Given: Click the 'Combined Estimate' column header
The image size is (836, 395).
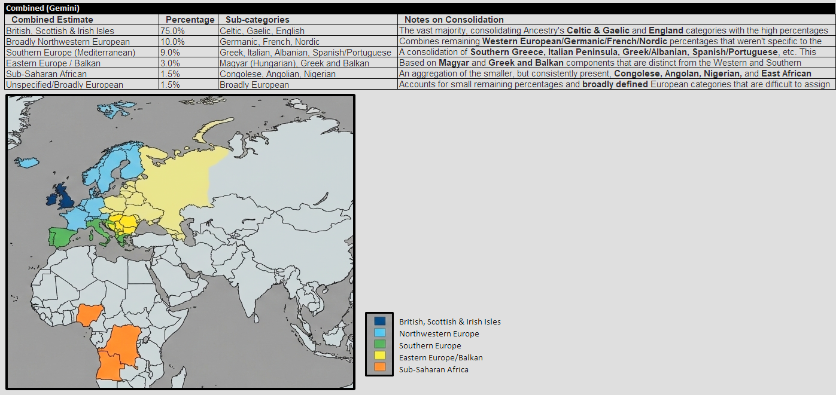Looking at the screenshot, I should 52,20.
